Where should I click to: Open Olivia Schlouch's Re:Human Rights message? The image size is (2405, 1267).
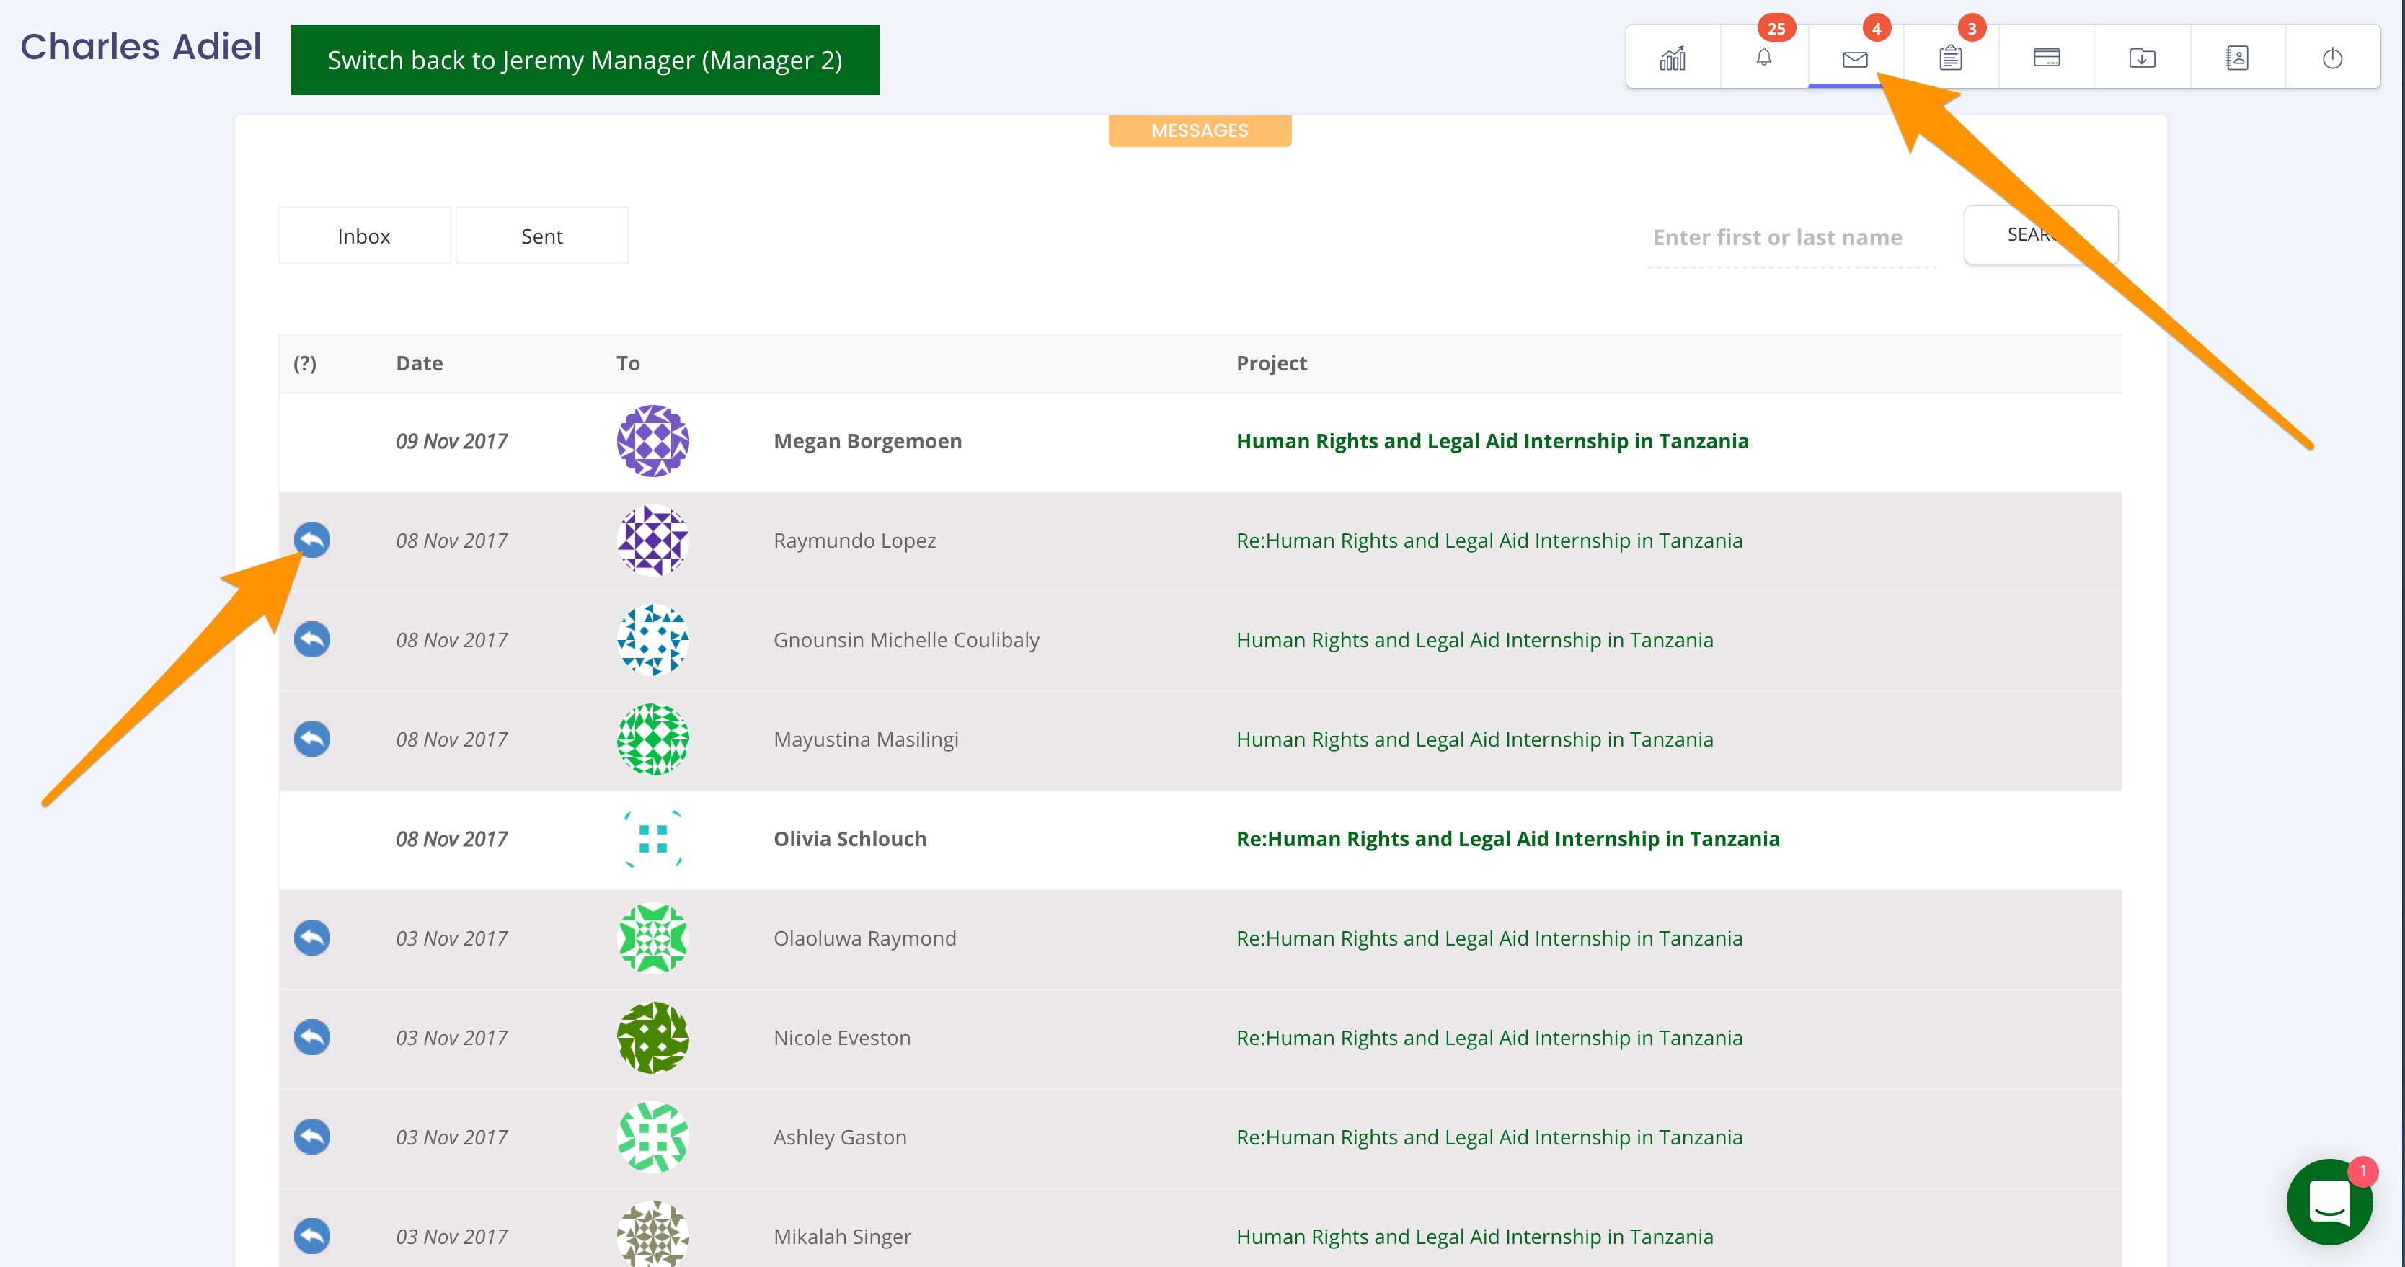point(1507,838)
